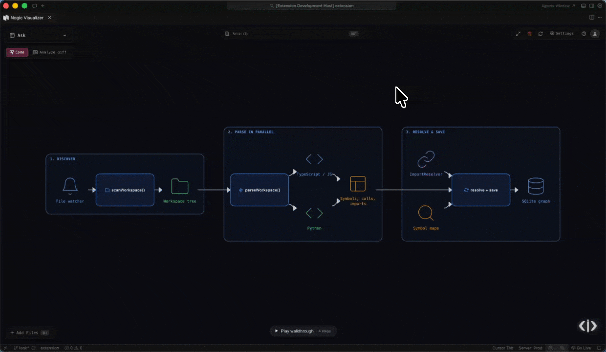Click the File watcher bell icon
The width and height of the screenshot is (606, 352).
click(x=70, y=186)
